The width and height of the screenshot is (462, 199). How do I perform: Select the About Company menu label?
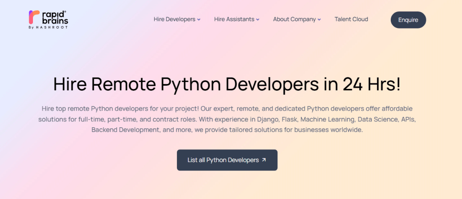pyautogui.click(x=294, y=19)
